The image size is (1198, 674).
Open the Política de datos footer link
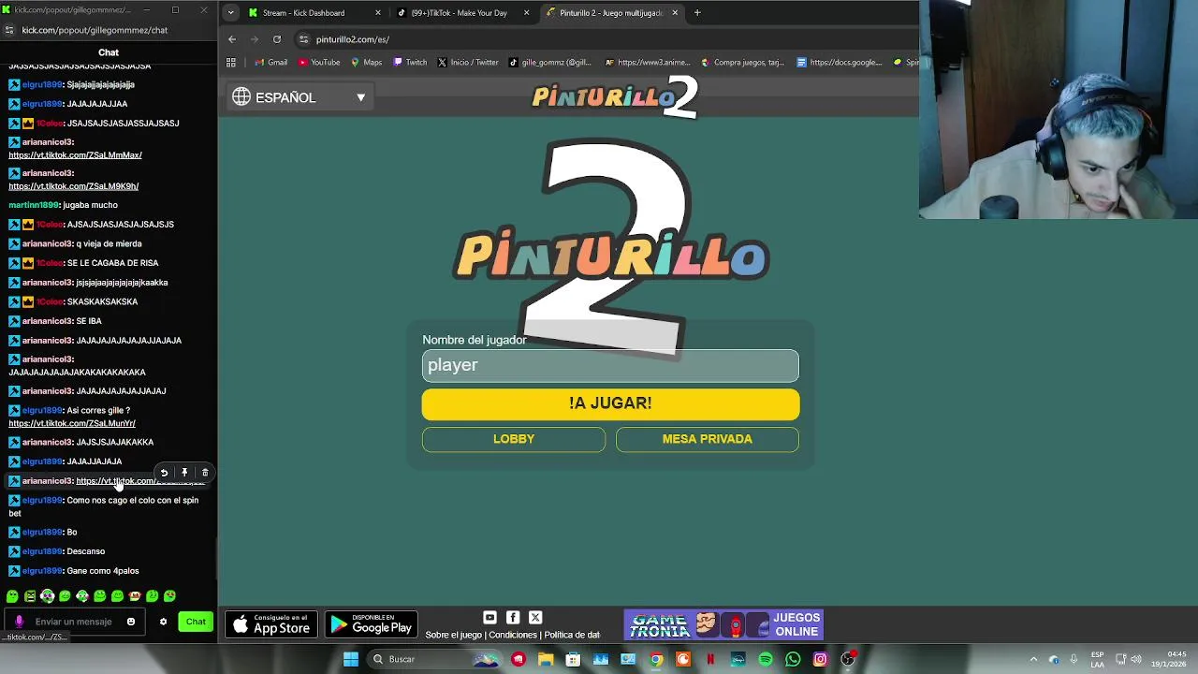pos(572,635)
